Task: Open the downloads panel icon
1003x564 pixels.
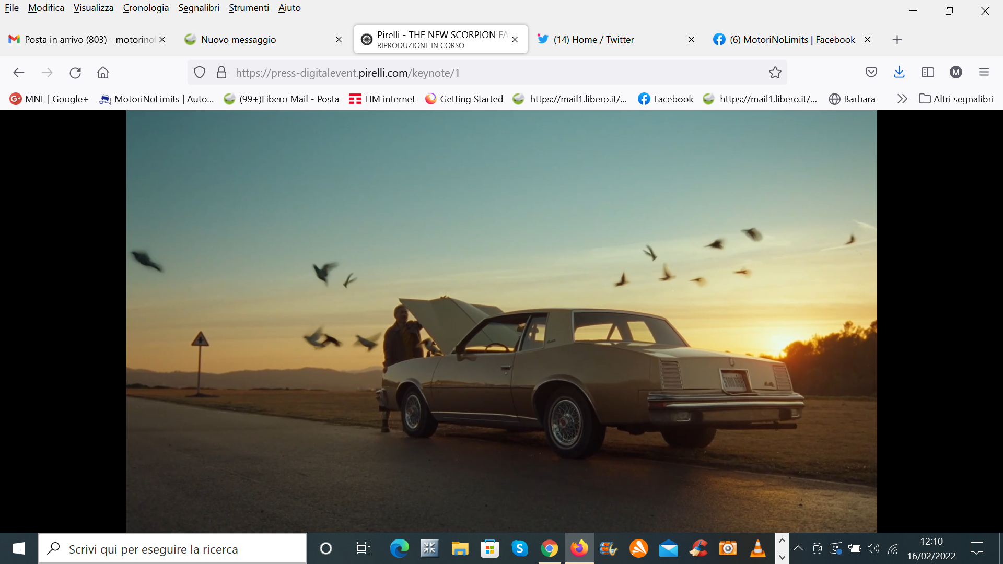Action: click(899, 73)
